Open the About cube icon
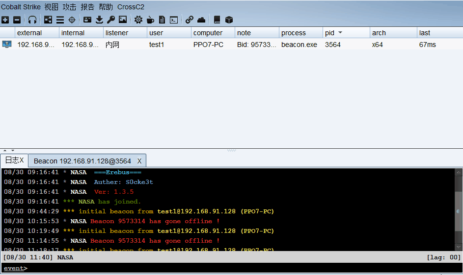The width and height of the screenshot is (463, 275). (x=229, y=20)
